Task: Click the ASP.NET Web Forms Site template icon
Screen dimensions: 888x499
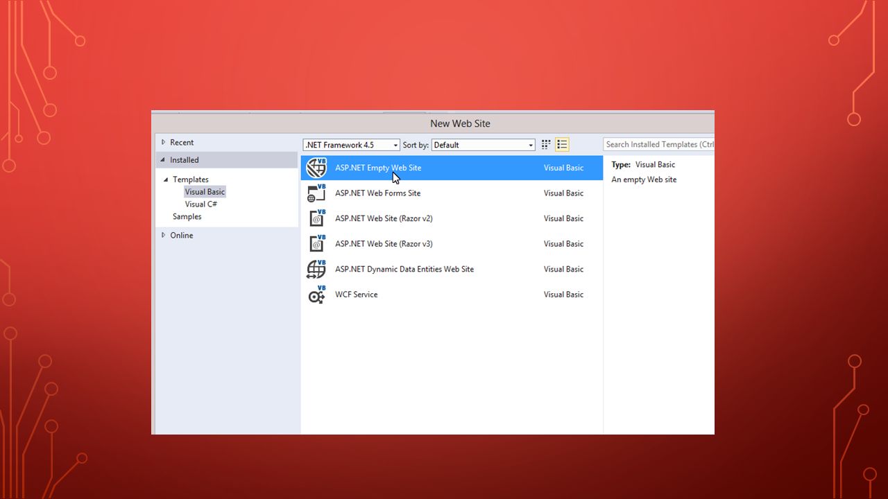Action: [x=316, y=193]
